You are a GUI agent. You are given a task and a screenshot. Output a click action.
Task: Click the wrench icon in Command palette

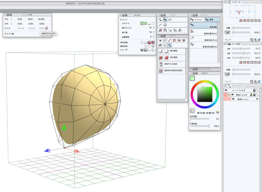point(169,45)
